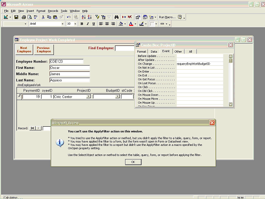
Task: Toggle Bold formatting
Action: pyautogui.click(x=82, y=24)
